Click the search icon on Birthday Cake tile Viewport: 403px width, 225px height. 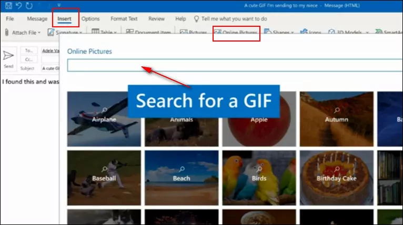tap(337, 169)
